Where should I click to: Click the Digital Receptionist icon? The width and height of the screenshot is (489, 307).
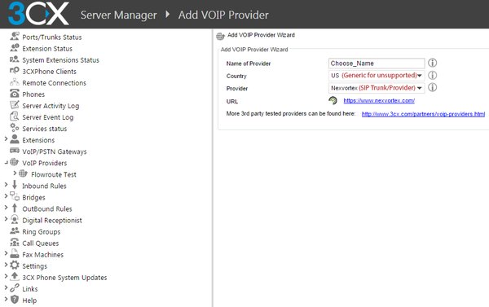[15, 219]
